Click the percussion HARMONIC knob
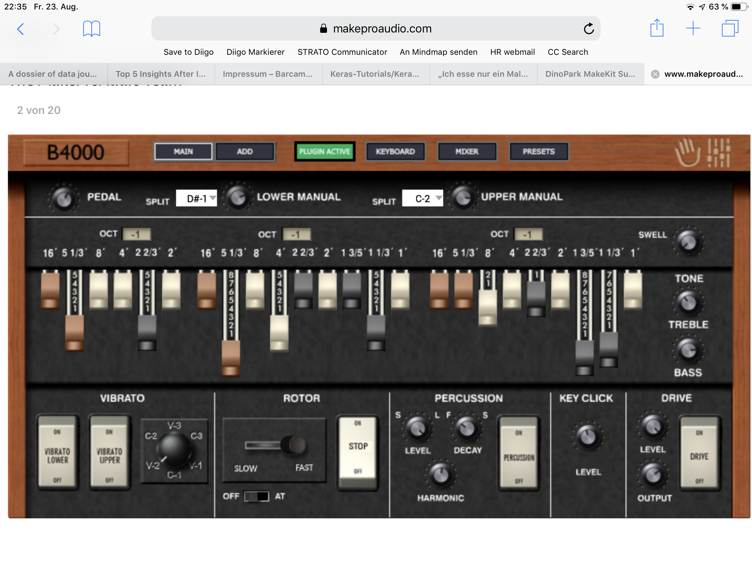The height and width of the screenshot is (564, 752). pos(441,475)
